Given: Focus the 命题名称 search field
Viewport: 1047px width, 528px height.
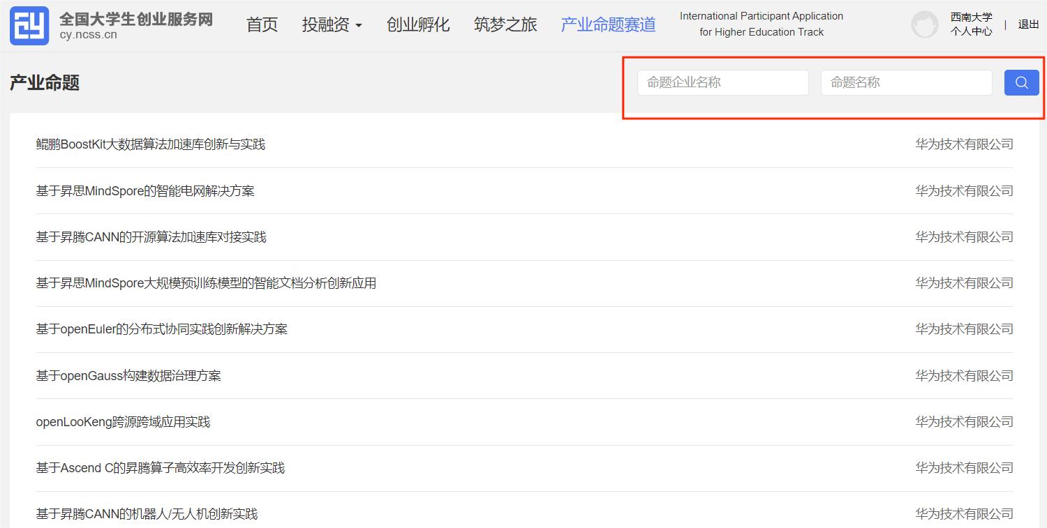Looking at the screenshot, I should click(x=905, y=82).
